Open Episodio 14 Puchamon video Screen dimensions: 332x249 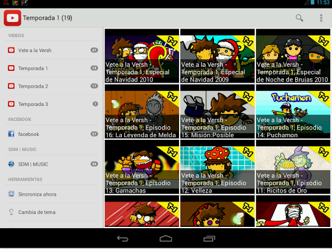click(x=293, y=111)
